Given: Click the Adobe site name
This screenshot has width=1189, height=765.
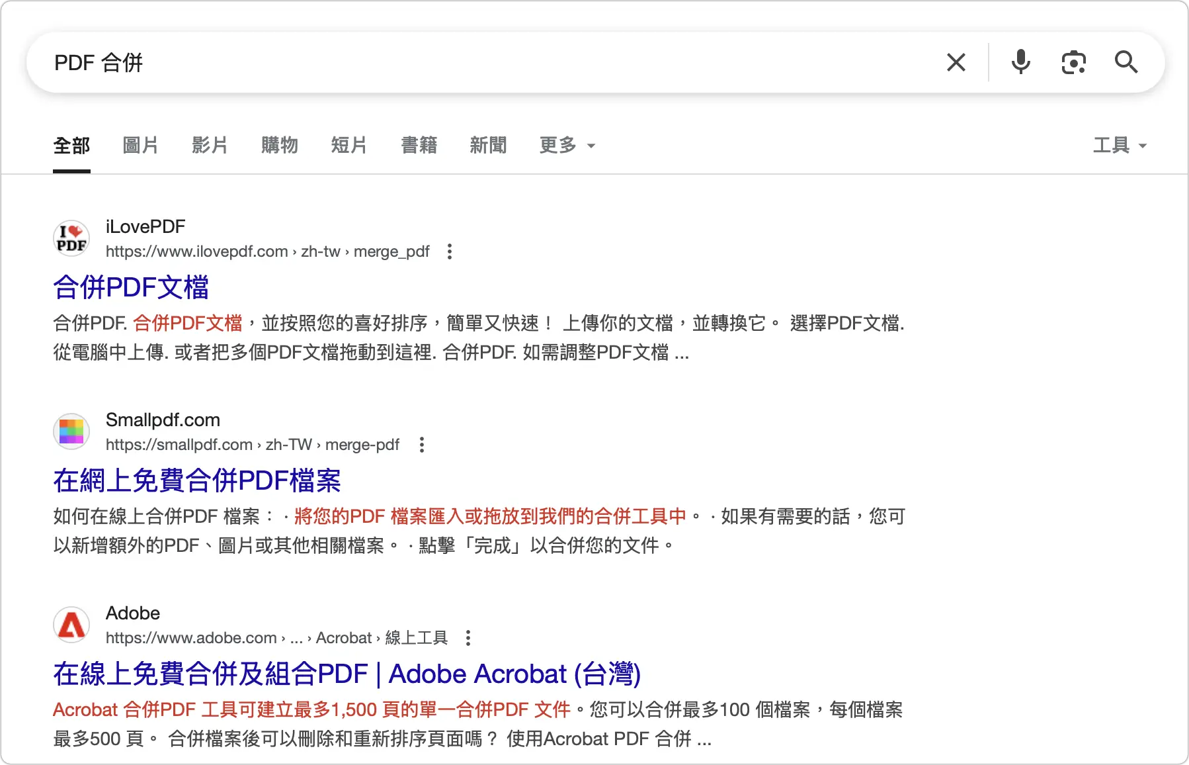Looking at the screenshot, I should pos(133,613).
